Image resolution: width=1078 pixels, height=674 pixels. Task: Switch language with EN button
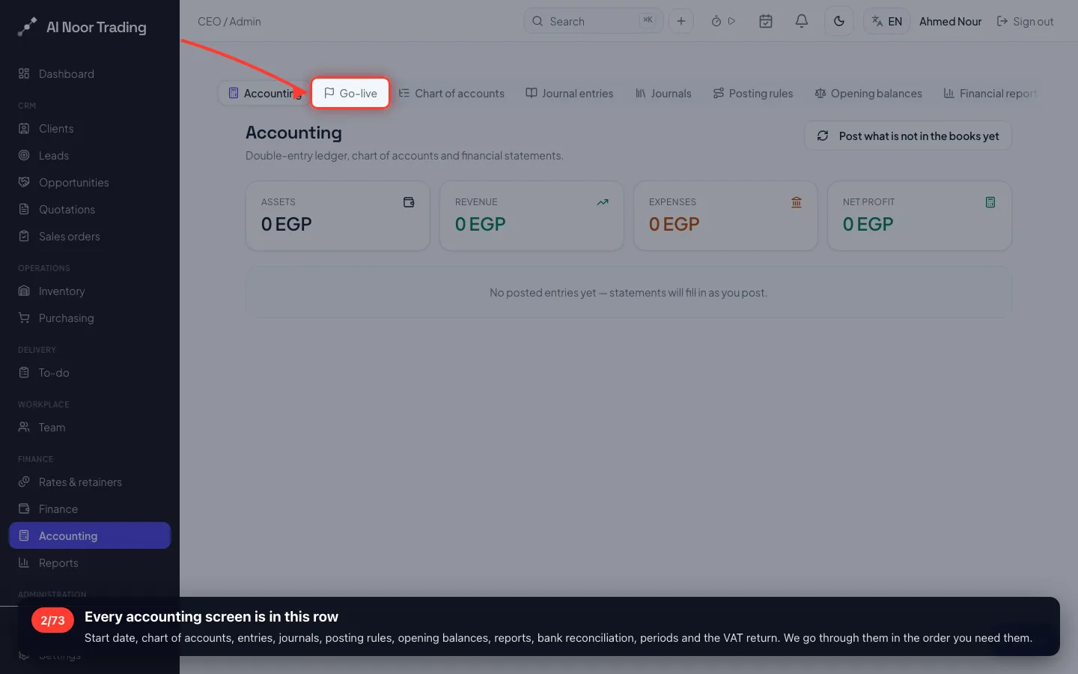(887, 21)
